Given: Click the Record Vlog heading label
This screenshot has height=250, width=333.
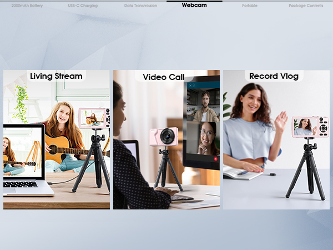Looking at the screenshot, I should pos(274,76).
